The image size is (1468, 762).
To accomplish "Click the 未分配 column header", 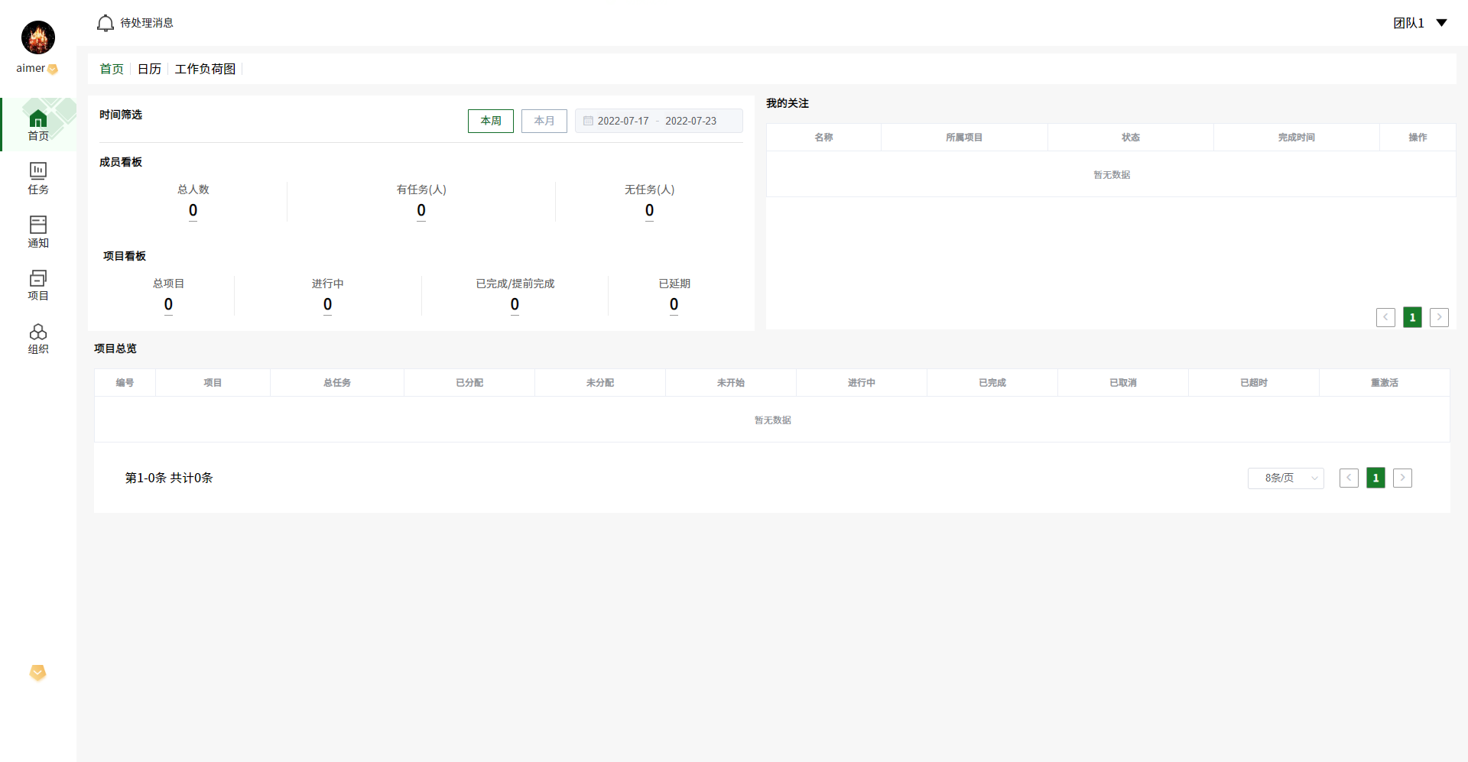I will coord(600,383).
